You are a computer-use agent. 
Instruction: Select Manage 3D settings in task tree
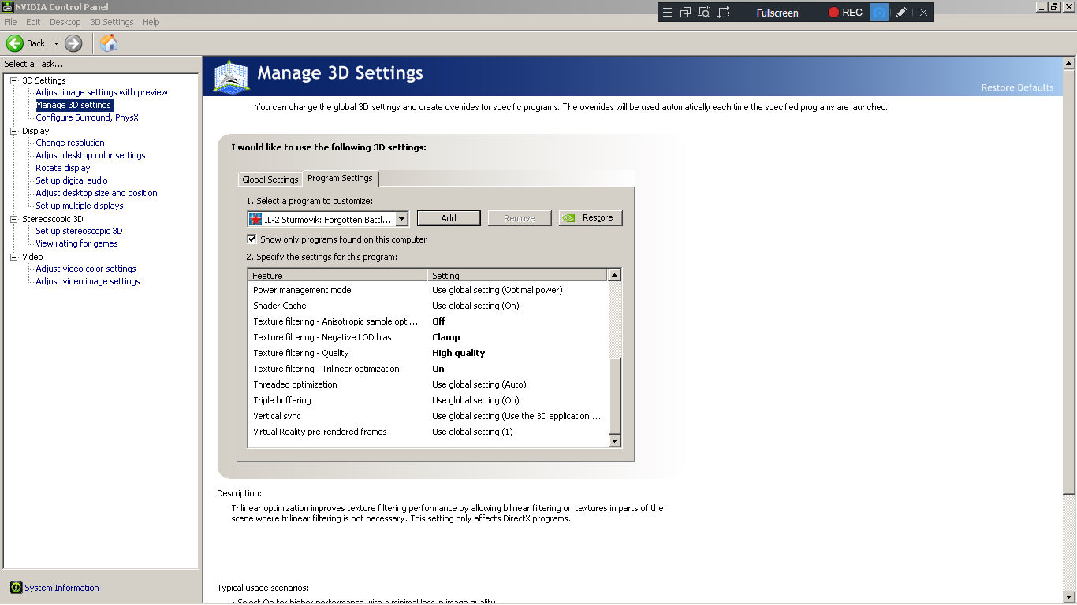click(73, 105)
